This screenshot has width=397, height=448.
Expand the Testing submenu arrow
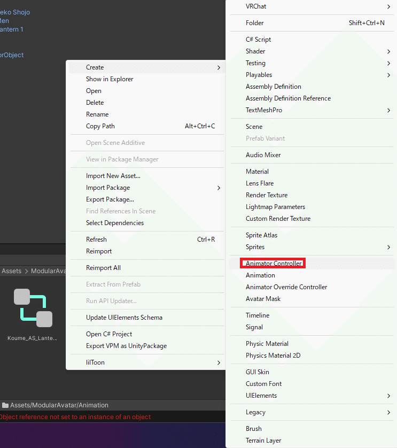[388, 63]
